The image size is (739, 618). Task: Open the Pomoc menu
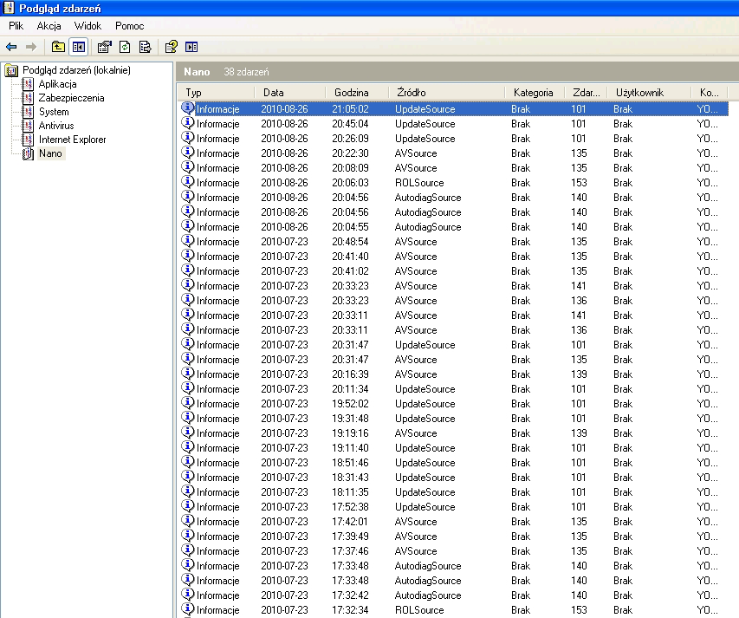[130, 26]
